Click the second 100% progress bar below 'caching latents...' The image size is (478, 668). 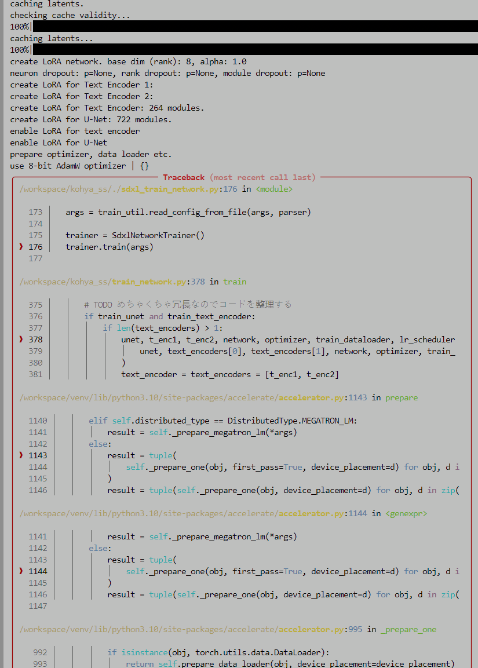pos(255,49)
